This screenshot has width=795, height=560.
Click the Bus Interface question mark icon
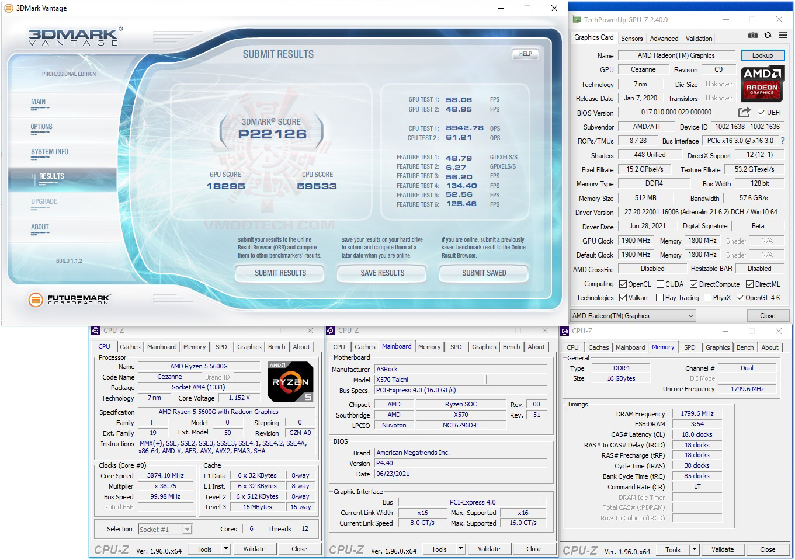click(783, 141)
